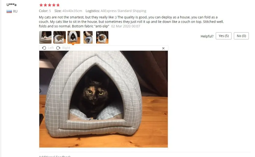The height and width of the screenshot is (157, 255).
Task: Click the Russian flag icon
Action: click(9, 11)
